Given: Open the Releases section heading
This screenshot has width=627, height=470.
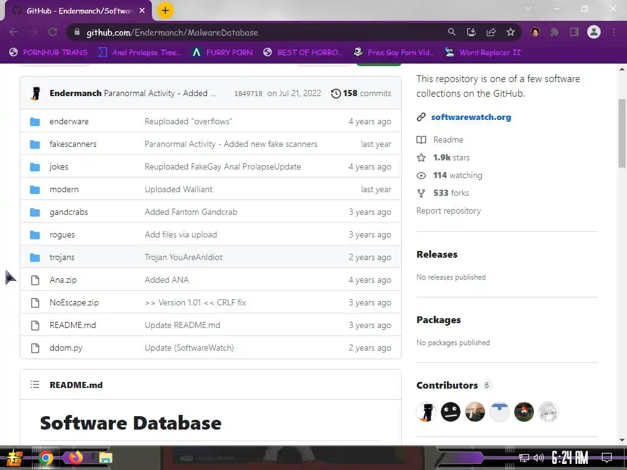Looking at the screenshot, I should (x=437, y=254).
